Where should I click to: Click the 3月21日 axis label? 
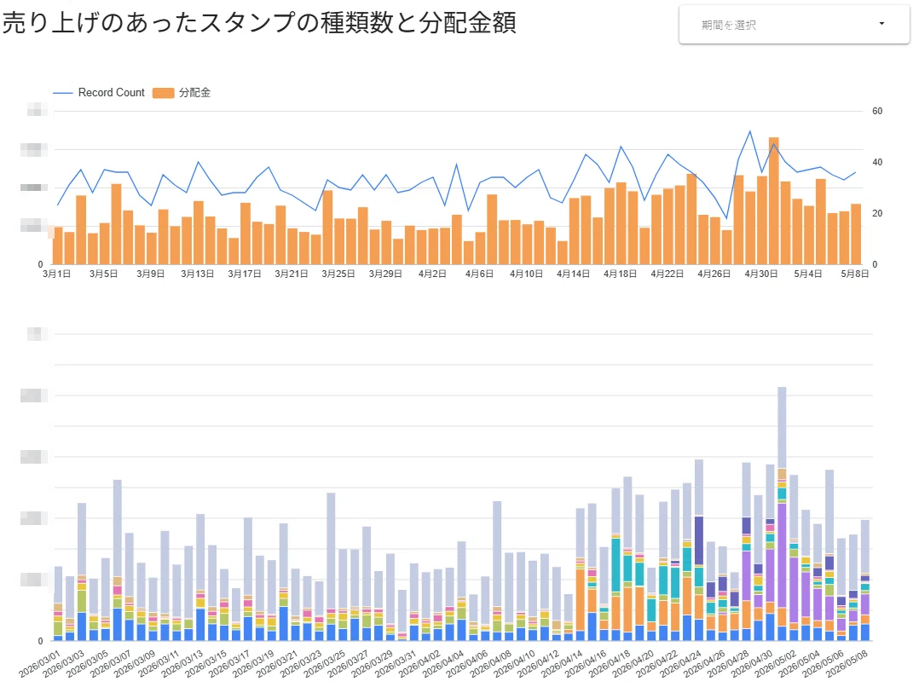tap(292, 274)
